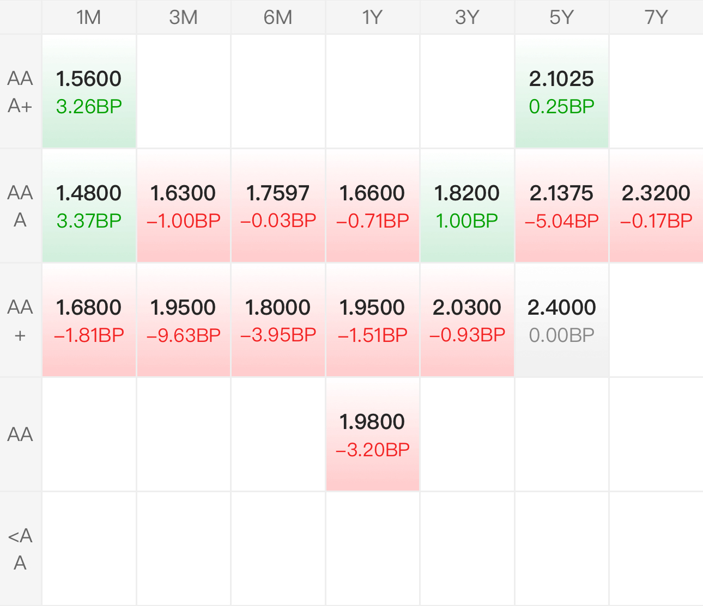Viewport: 703px width, 606px height.
Task: Open the AAA 7Y cell showing 2.3200
Action: pos(656,206)
